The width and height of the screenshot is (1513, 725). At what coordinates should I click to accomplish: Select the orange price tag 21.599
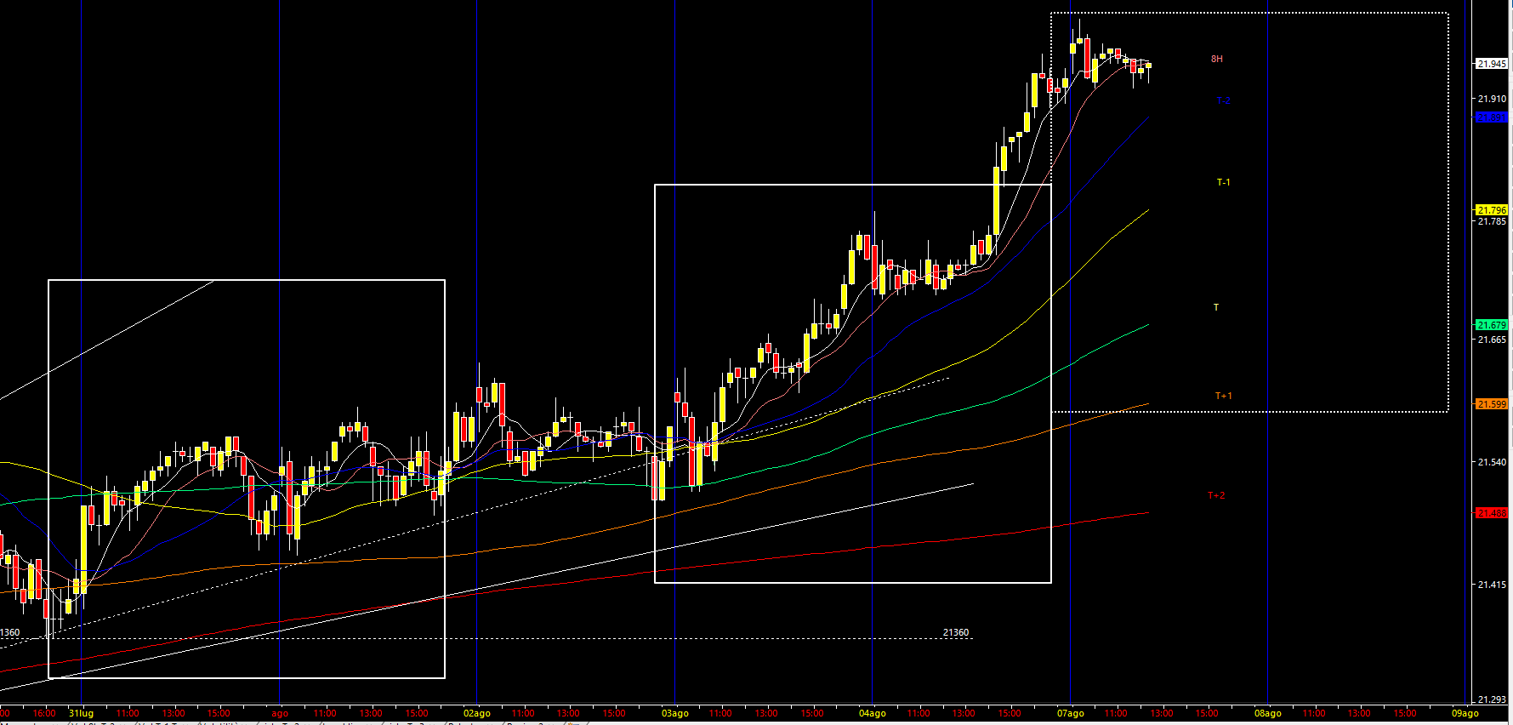click(1492, 404)
